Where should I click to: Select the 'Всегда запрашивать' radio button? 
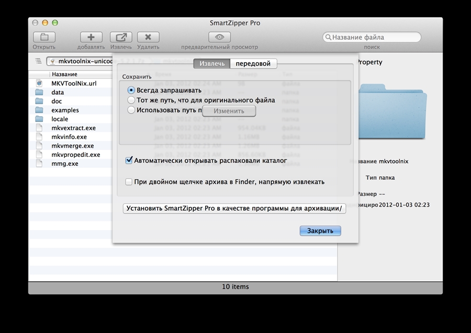131,90
